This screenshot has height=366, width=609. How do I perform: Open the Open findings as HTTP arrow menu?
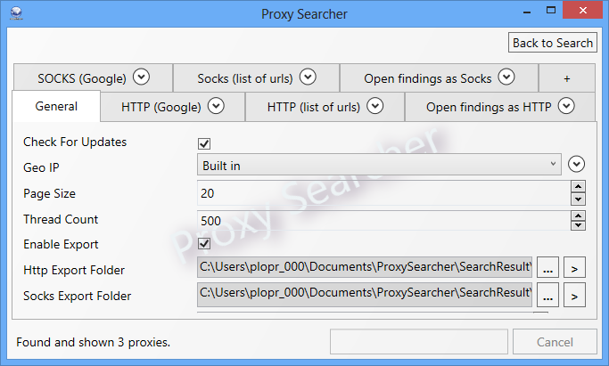566,106
